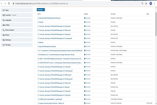Open ISIS Messages for 6 March pdf
The width and height of the screenshot is (157, 105).
[x=55, y=83]
